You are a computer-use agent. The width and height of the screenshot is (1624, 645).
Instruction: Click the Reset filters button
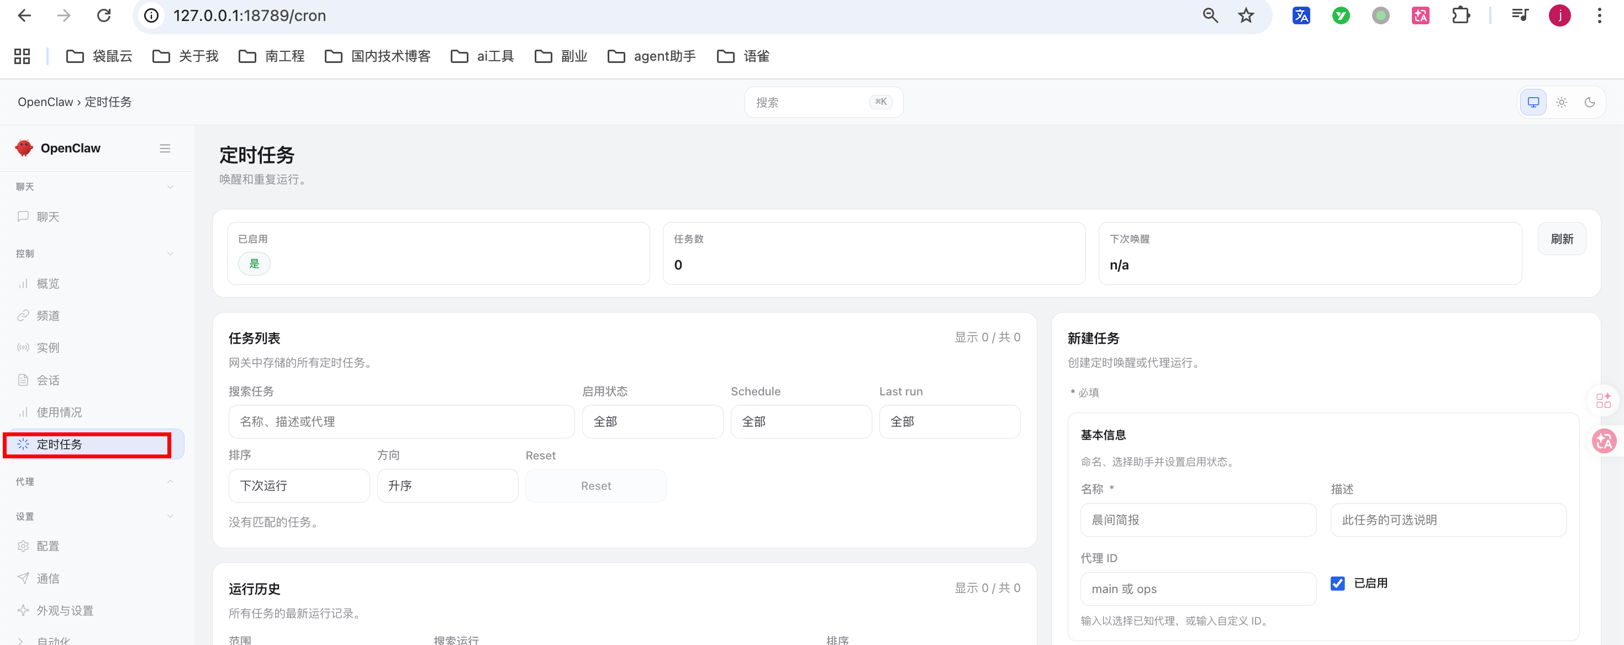click(x=596, y=485)
